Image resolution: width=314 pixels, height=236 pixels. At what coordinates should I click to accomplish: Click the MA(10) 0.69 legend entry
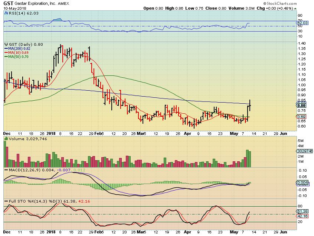pyautogui.click(x=18, y=52)
